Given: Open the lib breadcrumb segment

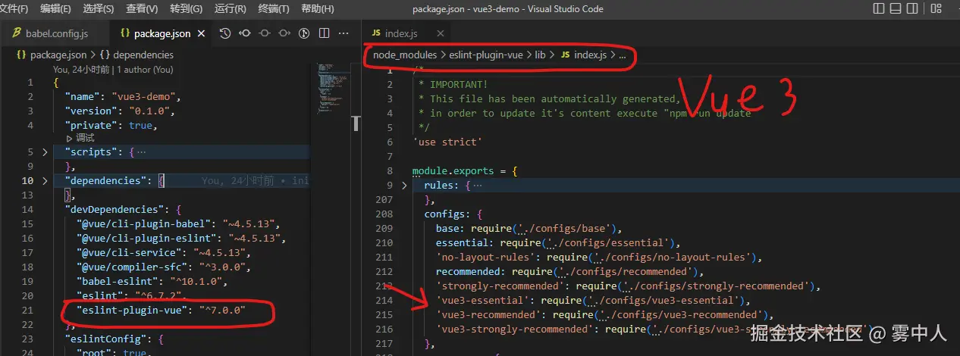Looking at the screenshot, I should [x=540, y=55].
